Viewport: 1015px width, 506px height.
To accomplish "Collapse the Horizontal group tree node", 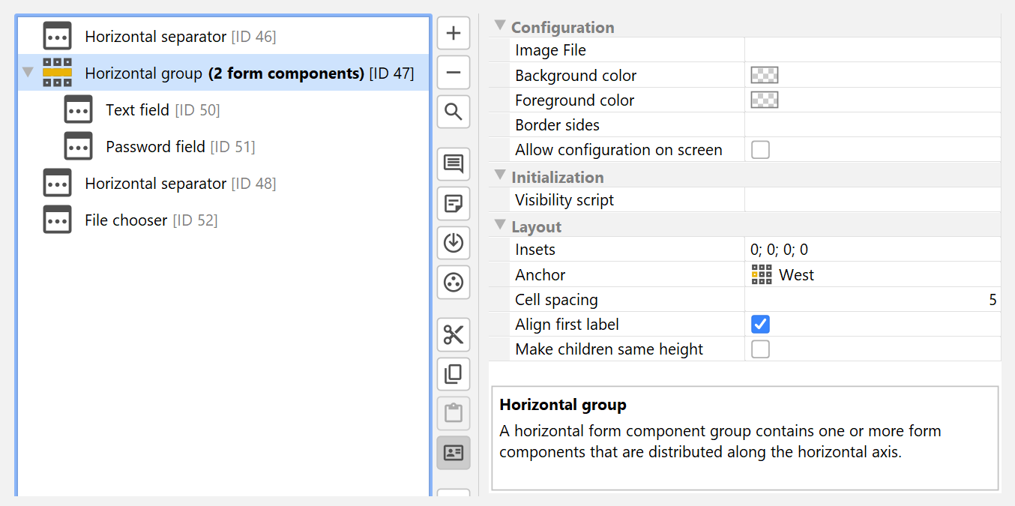I will (28, 73).
